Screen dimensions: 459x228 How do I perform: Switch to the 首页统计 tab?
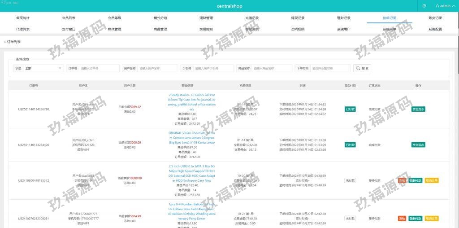pyautogui.click(x=23, y=18)
